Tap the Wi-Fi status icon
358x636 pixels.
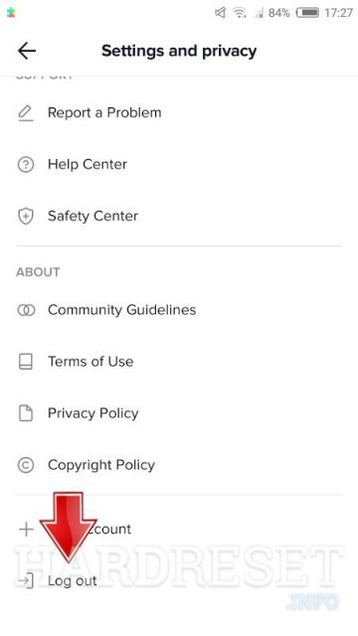240,13
